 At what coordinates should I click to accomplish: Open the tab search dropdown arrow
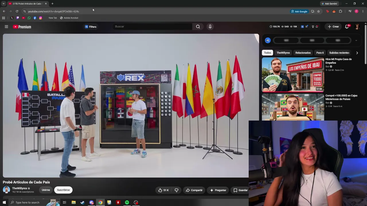pos(3,4)
